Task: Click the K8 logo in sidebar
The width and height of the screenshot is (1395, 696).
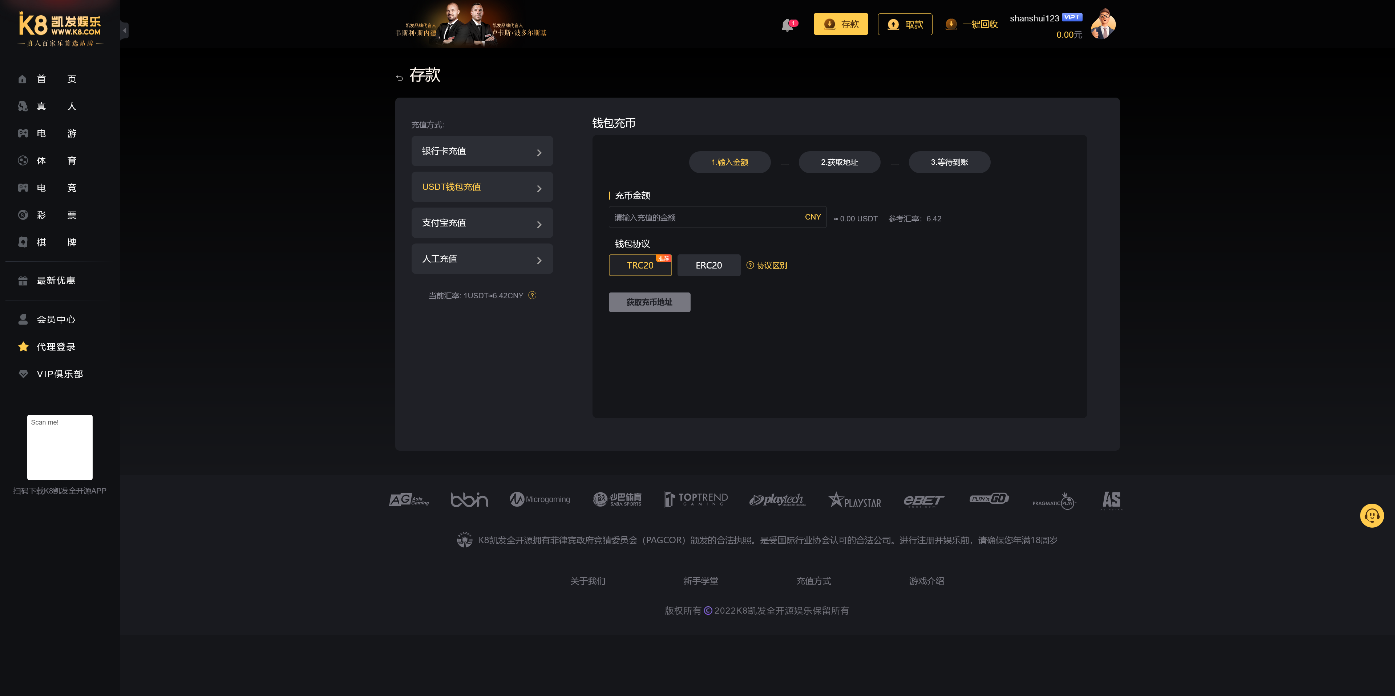Action: [60, 29]
